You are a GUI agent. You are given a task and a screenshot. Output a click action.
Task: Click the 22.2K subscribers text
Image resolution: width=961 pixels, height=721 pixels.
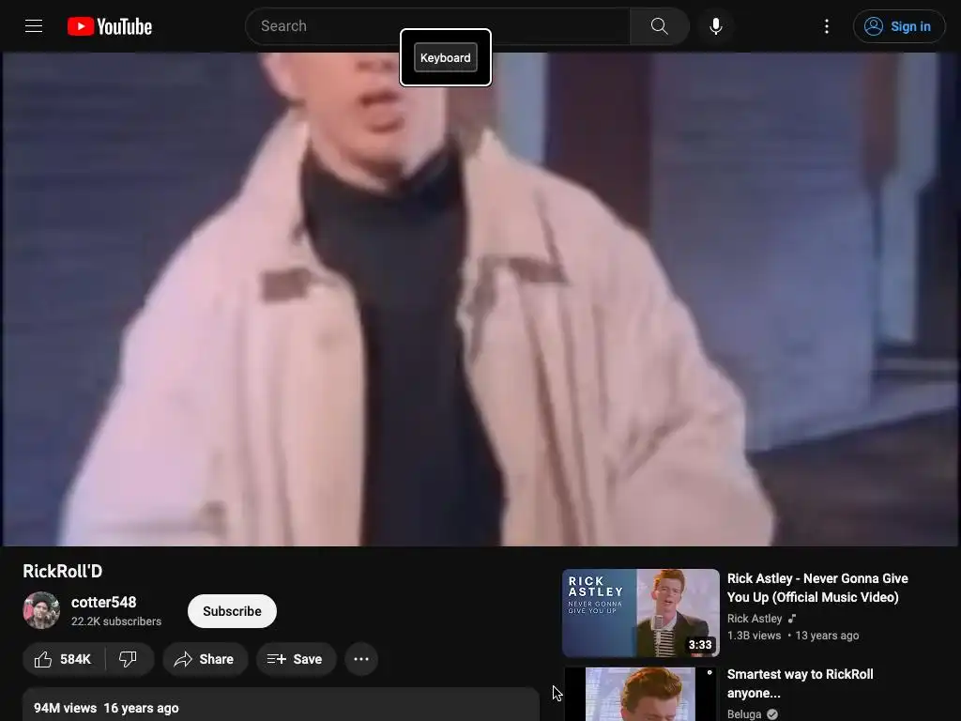(x=116, y=621)
